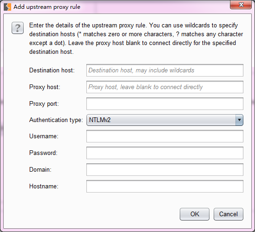
Task: Confirm the rule with OK
Action: point(195,214)
